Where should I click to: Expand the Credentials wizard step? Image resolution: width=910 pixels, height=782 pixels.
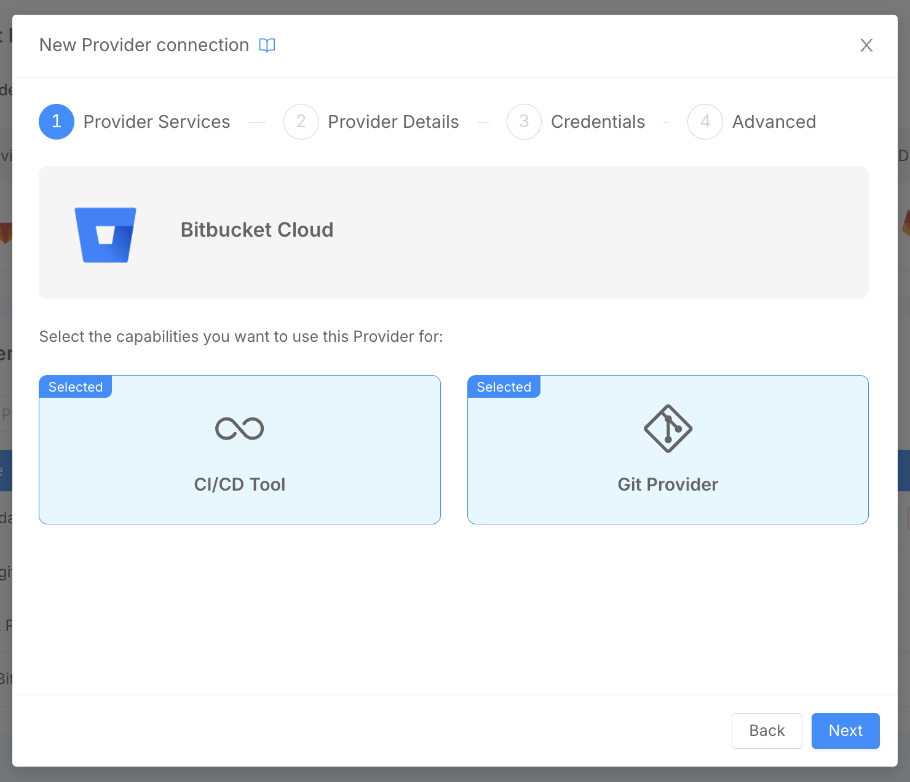tap(598, 122)
